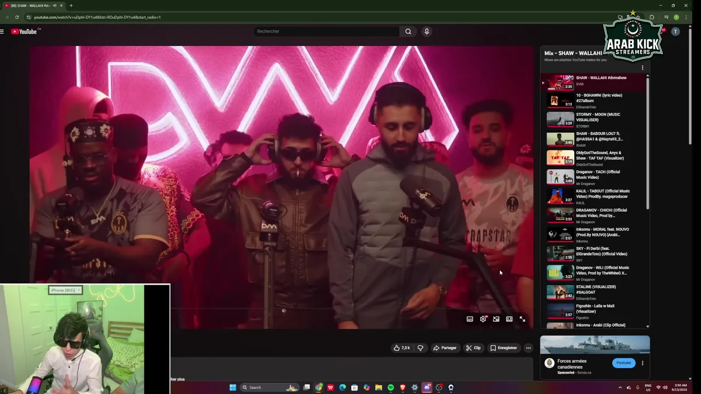Open KALIL - TABOUT official music video
This screenshot has height=394, width=701.
[x=594, y=196]
